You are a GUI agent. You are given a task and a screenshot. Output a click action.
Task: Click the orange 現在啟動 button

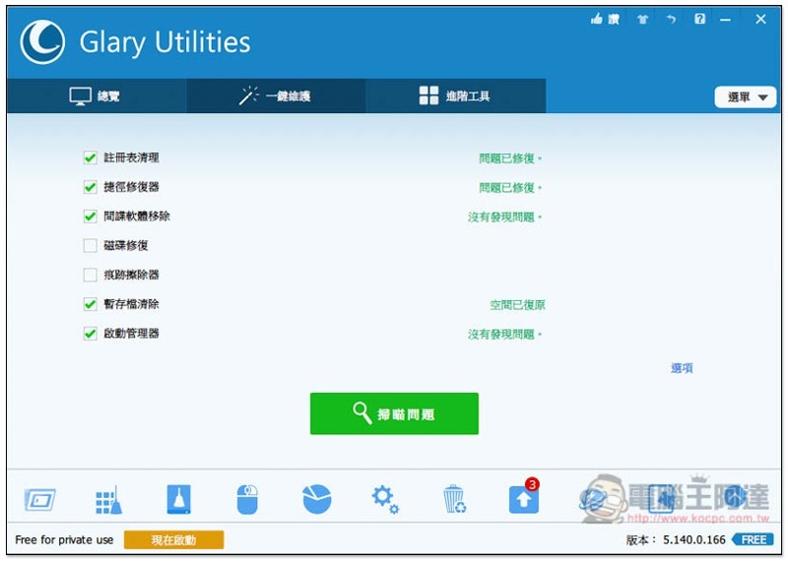pos(174,540)
